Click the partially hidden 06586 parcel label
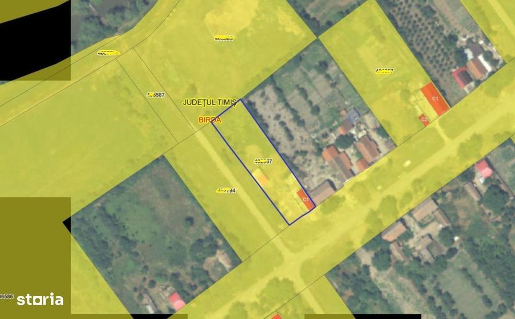The width and height of the screenshot is (515, 319). pyautogui.click(x=6, y=297)
